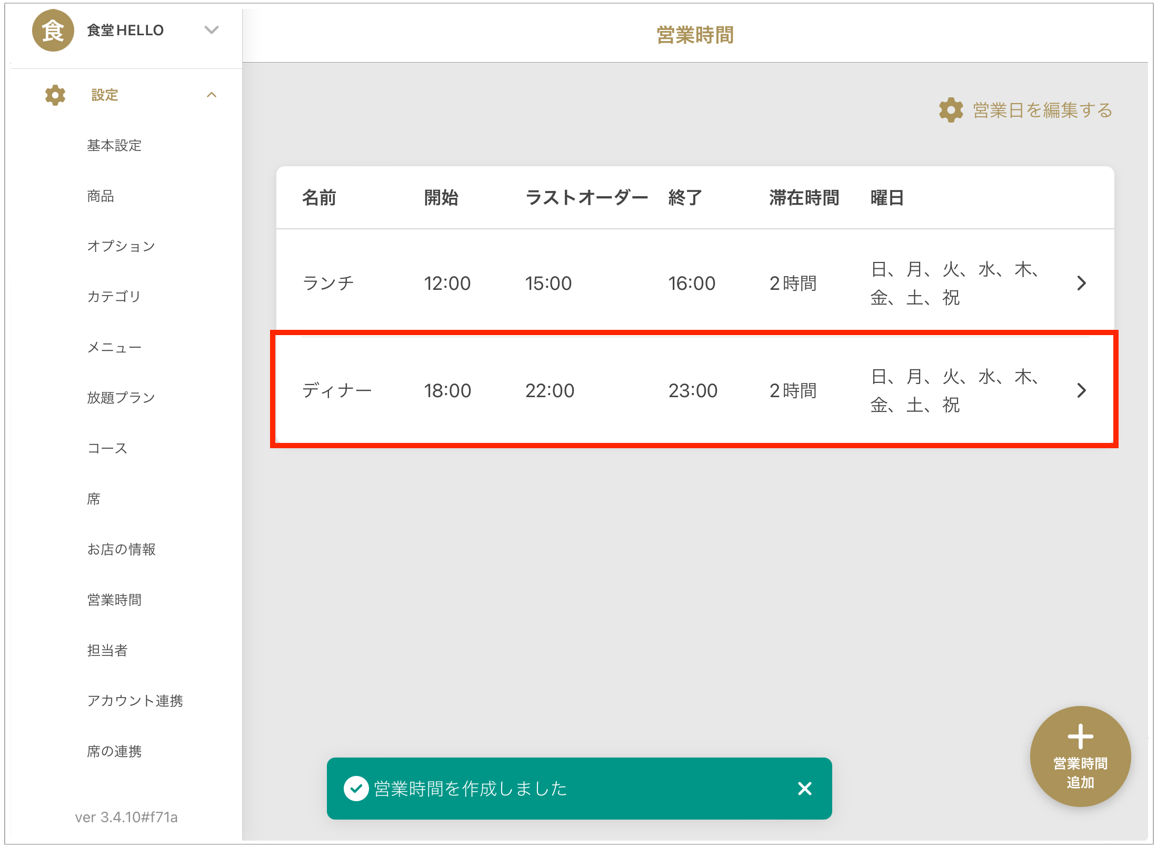The image size is (1157, 848).
Task: Open 基本設定 in sidebar
Action: [x=114, y=145]
